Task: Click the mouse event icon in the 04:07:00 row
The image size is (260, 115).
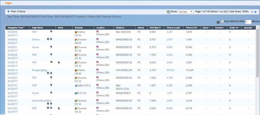Action: (59, 109)
